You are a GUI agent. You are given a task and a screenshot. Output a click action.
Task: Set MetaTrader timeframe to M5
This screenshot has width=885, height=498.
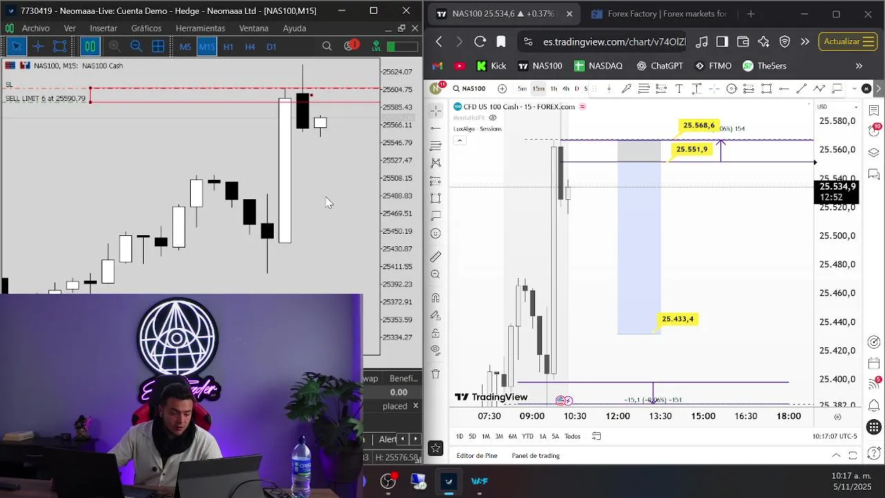pos(185,46)
